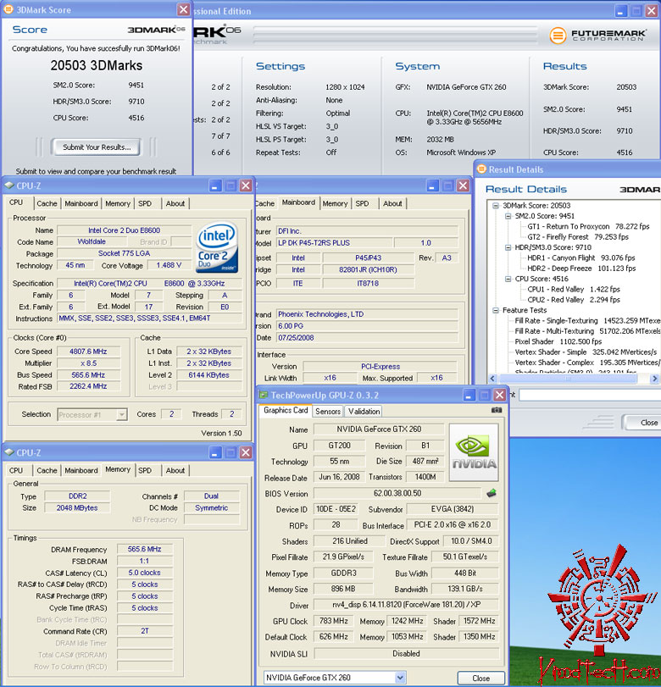
Task: Click the mainboard model LP DK P45-T2RS PLUS
Action: pyautogui.click(x=334, y=243)
